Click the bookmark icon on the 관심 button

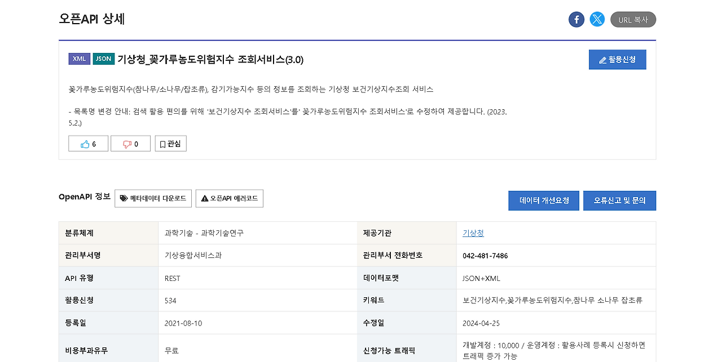163,143
